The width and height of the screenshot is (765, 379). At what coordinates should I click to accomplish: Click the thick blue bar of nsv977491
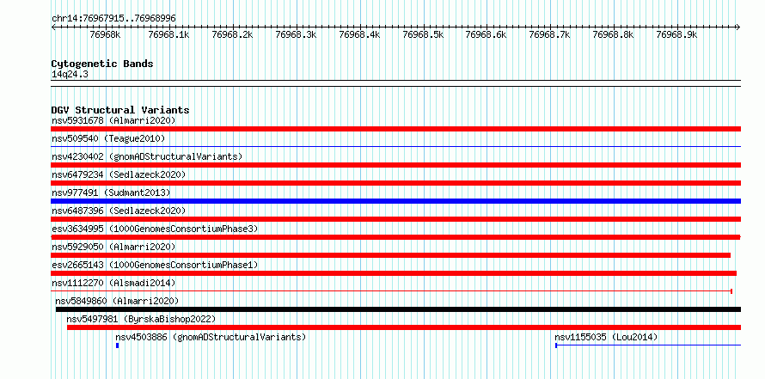point(395,201)
